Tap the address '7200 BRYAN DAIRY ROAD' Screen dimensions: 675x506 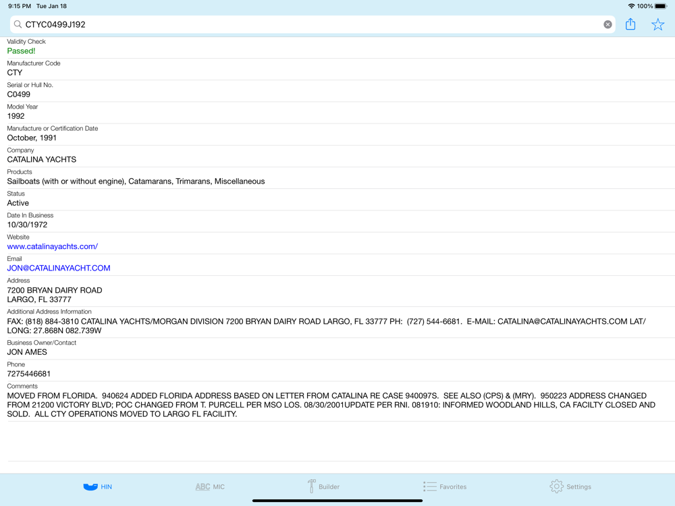(x=55, y=290)
